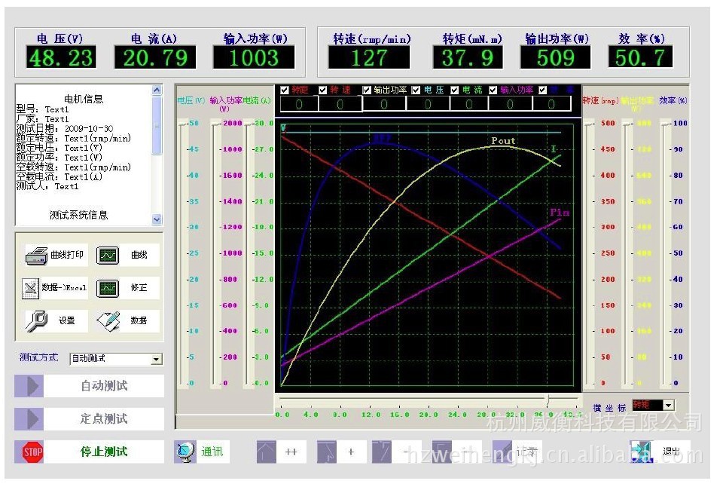Image resolution: width=726 pixels, height=484 pixels.
Task: Click the second minus decrease button
Action: tap(456, 452)
